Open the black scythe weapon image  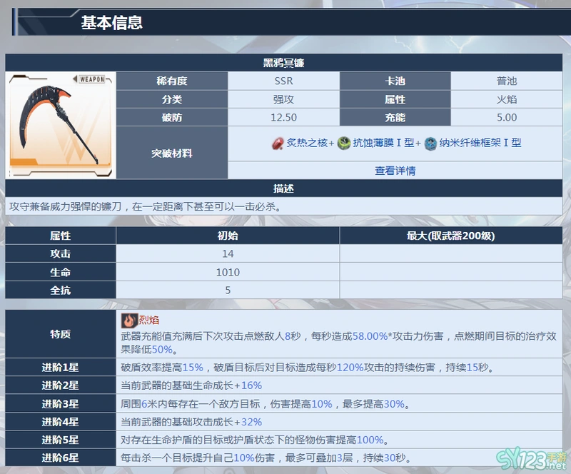pos(61,125)
